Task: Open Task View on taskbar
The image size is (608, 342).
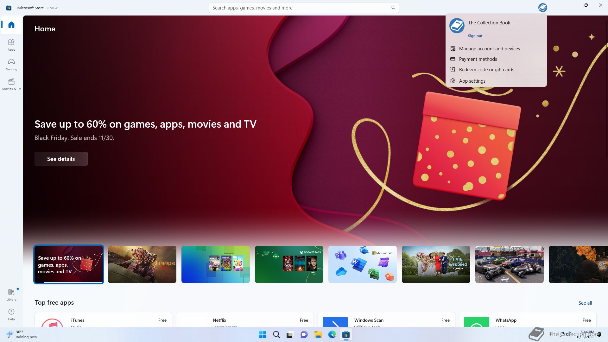Action: (290, 335)
